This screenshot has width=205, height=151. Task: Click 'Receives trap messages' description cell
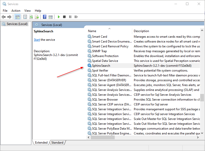point(167,51)
